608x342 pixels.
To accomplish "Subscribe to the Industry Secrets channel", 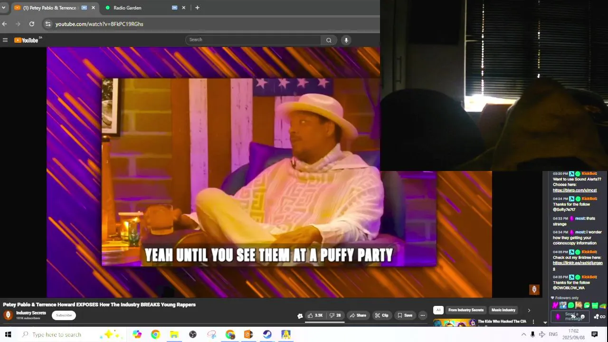I will [64, 315].
